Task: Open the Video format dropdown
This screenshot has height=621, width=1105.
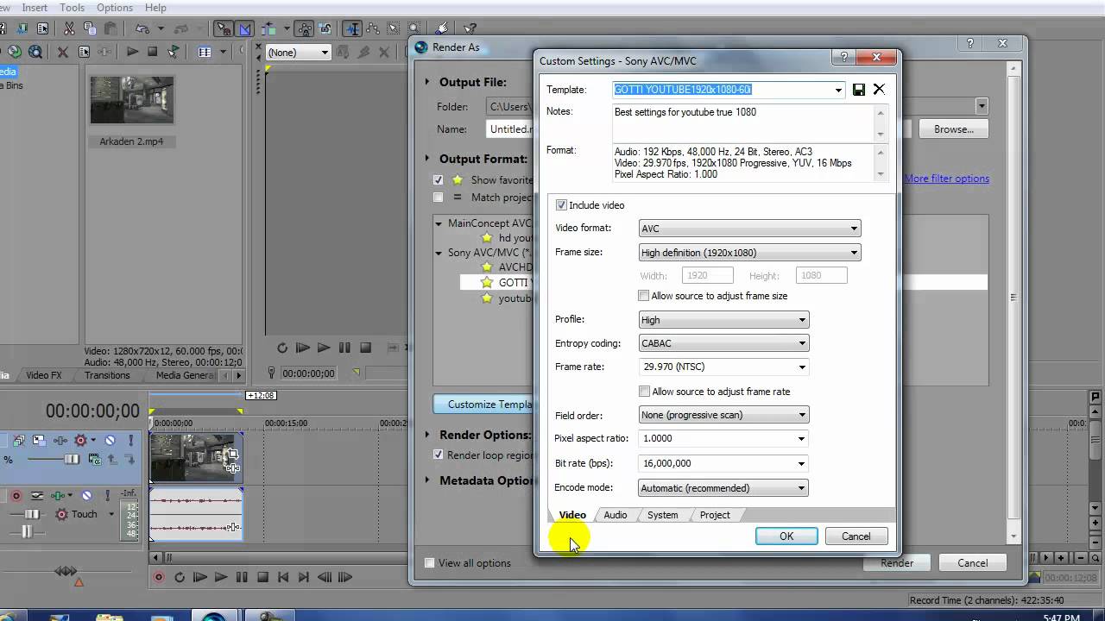Action: point(749,229)
